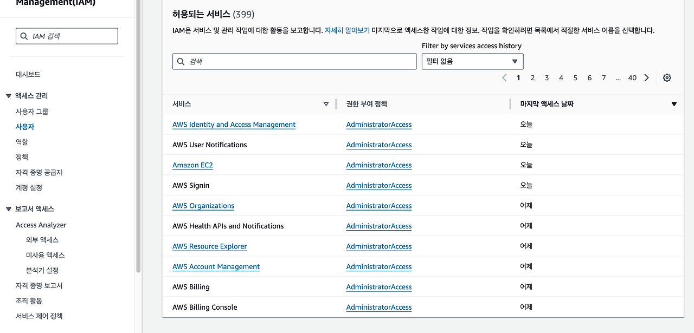Screen dimensions: 694x333
Task: Open Access Analyzer in sidebar
Action: pyautogui.click(x=41, y=225)
